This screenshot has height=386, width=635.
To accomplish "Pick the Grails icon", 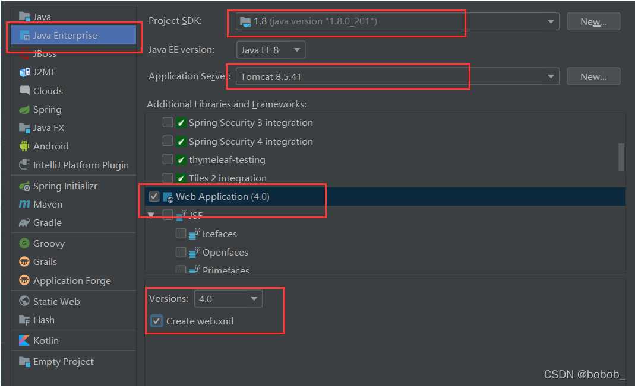I will [24, 261].
